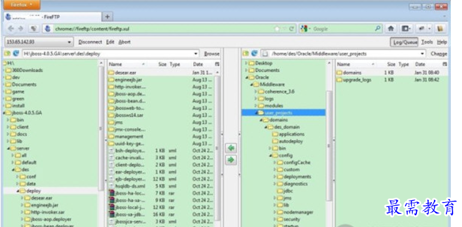Click the Edit account button

point(110,42)
